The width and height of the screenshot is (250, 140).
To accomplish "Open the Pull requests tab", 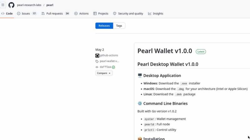I will point(56,13).
